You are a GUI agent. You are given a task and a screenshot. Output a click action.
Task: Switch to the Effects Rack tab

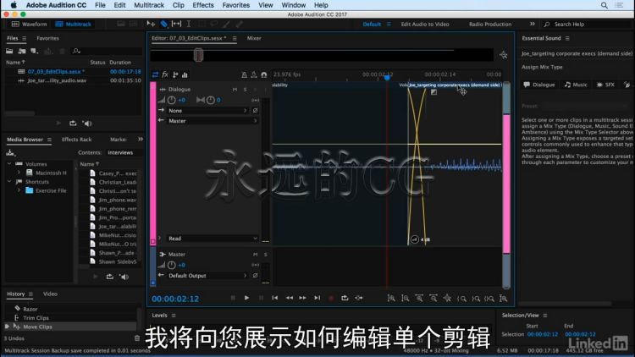(76, 140)
